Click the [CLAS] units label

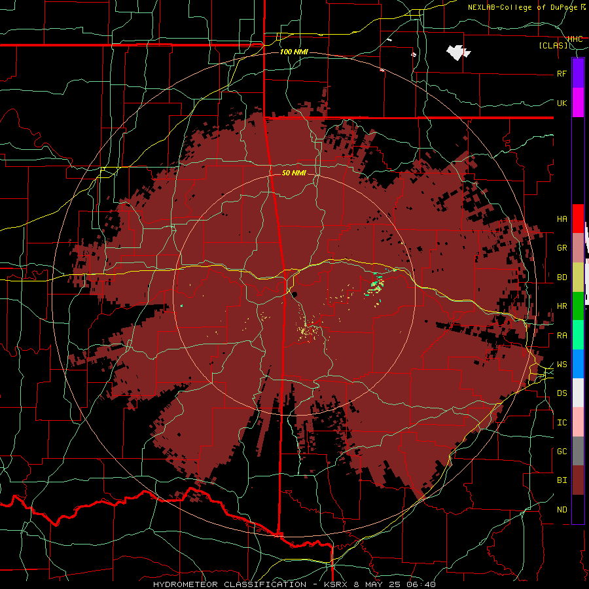click(x=553, y=45)
